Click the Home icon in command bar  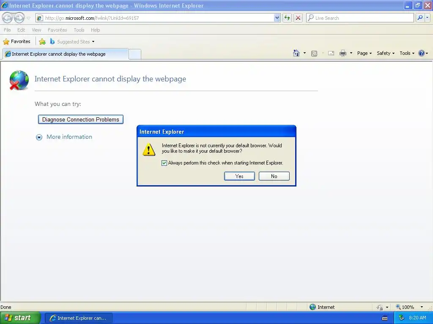click(296, 53)
